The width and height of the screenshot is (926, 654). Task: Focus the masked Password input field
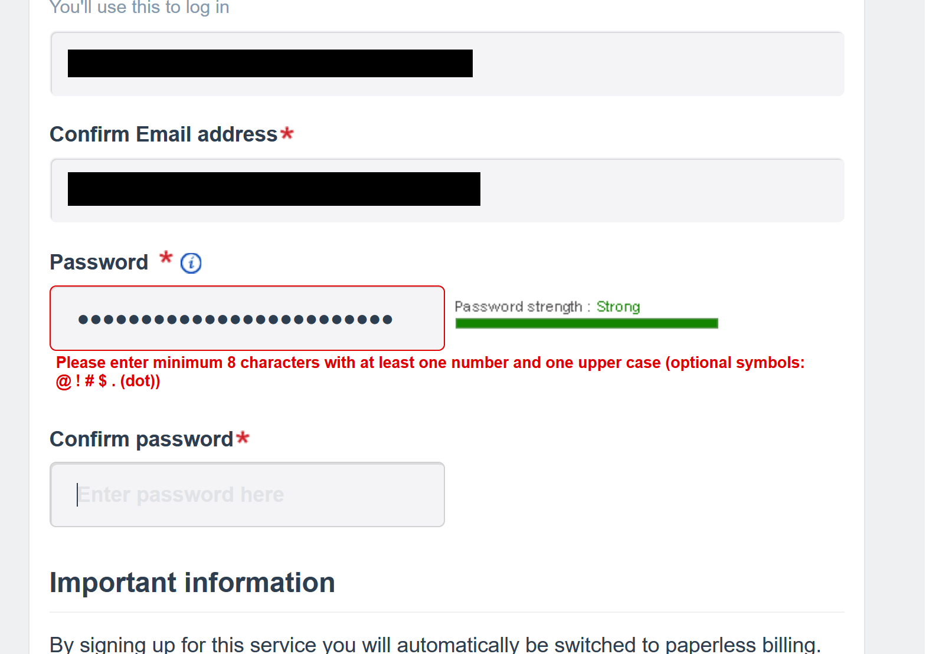247,318
